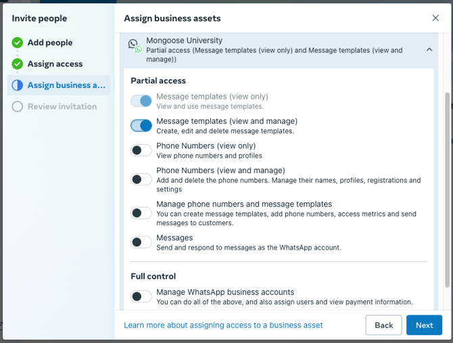The height and width of the screenshot is (343, 453).
Task: Click the empty circle beside Review invitation
Action: tap(18, 107)
